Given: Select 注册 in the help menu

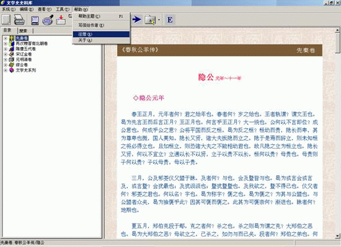Looking at the screenshot, I should 101,34.
